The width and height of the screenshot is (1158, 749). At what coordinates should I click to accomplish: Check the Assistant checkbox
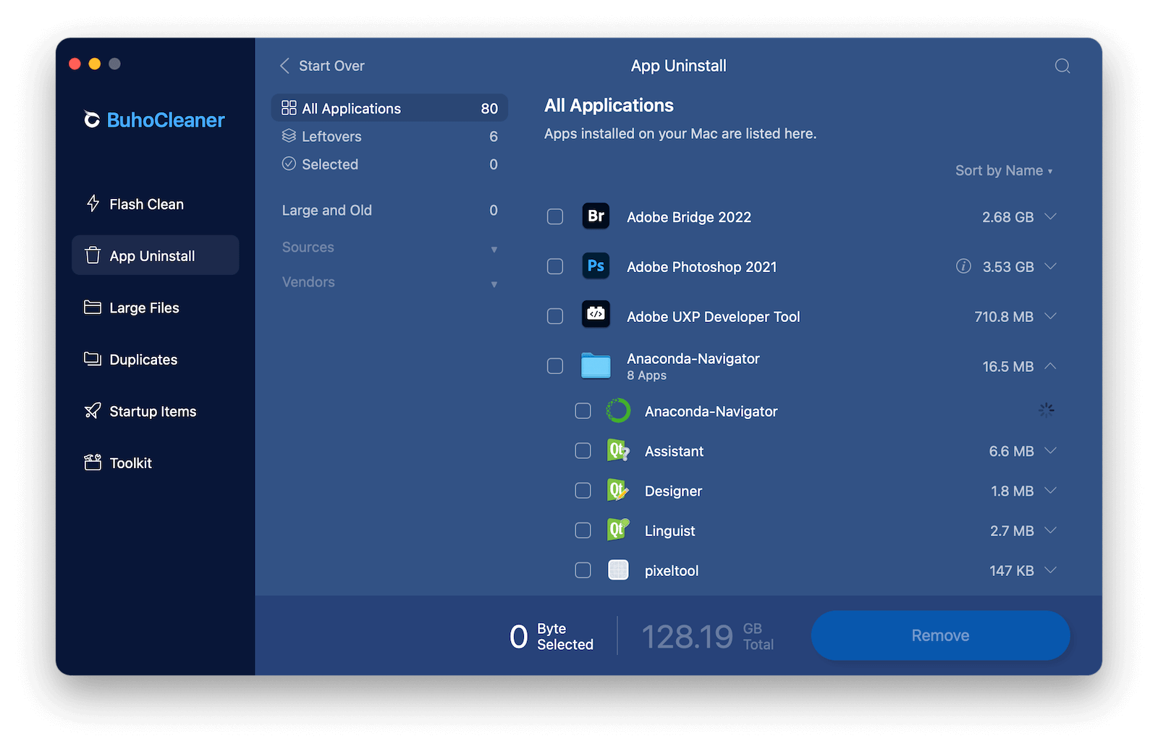click(x=583, y=451)
